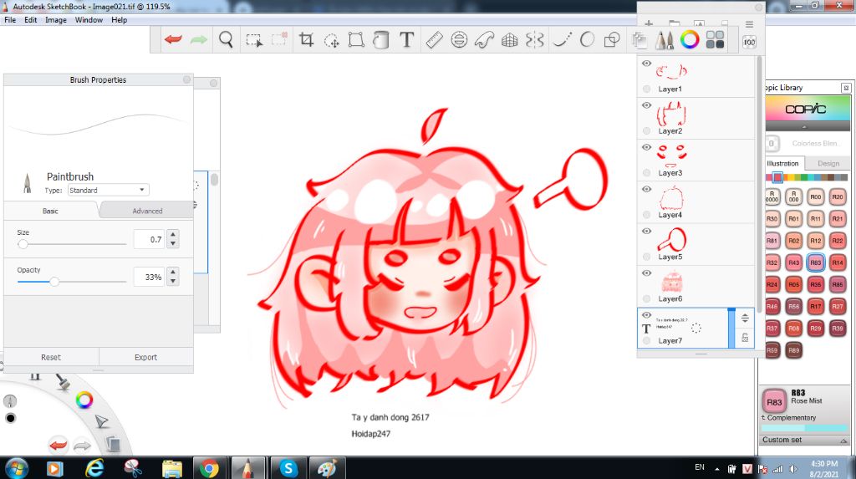Open the layer panel menu icon
Viewport: 856px width, 479px height.
(x=750, y=24)
